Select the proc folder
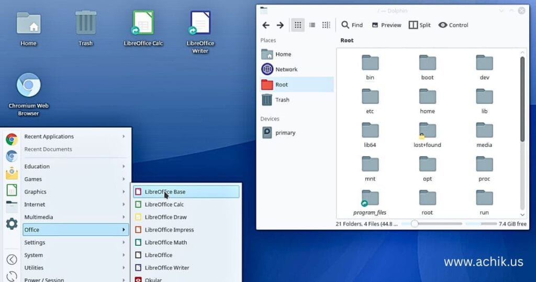 (x=484, y=169)
